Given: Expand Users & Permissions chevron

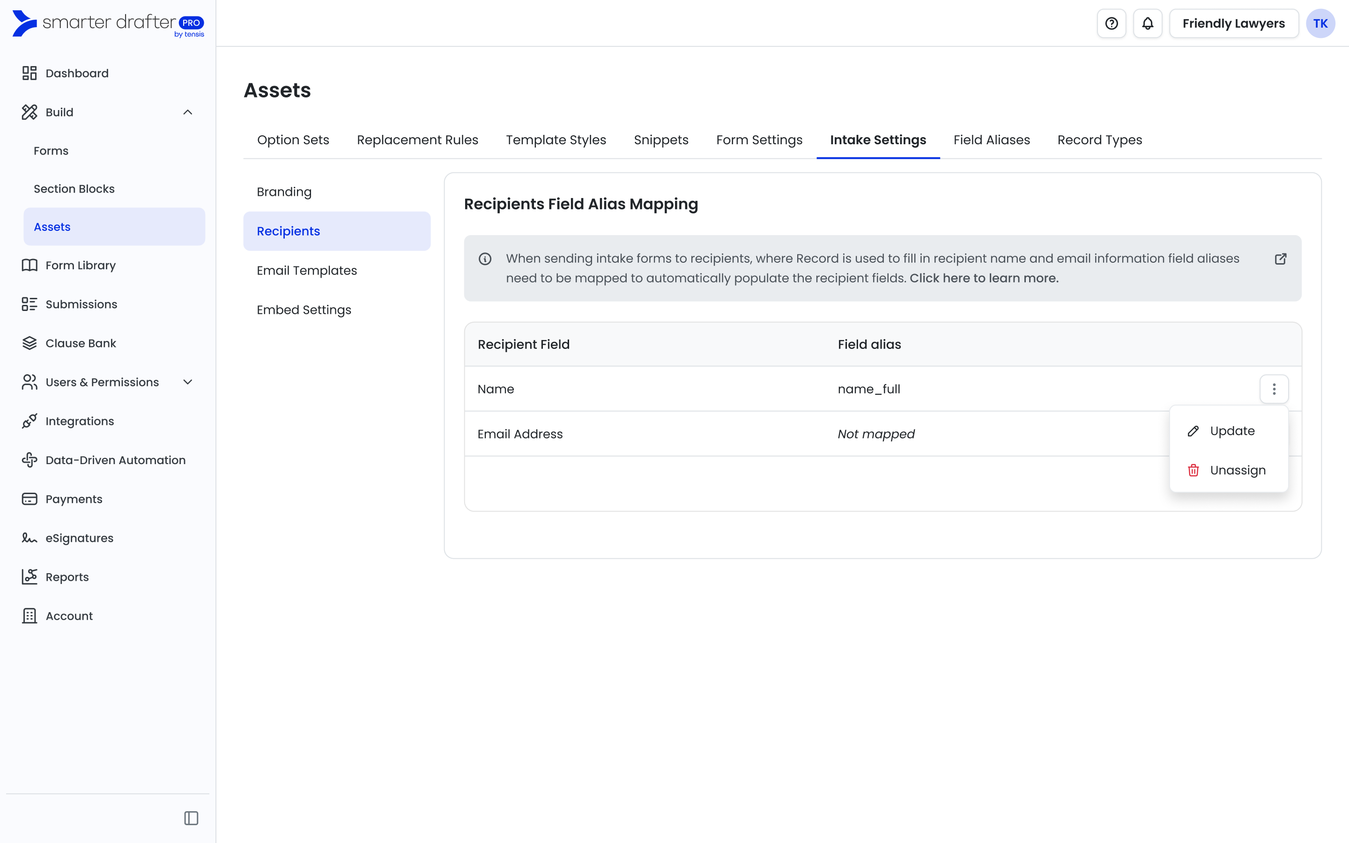Looking at the screenshot, I should coord(188,382).
